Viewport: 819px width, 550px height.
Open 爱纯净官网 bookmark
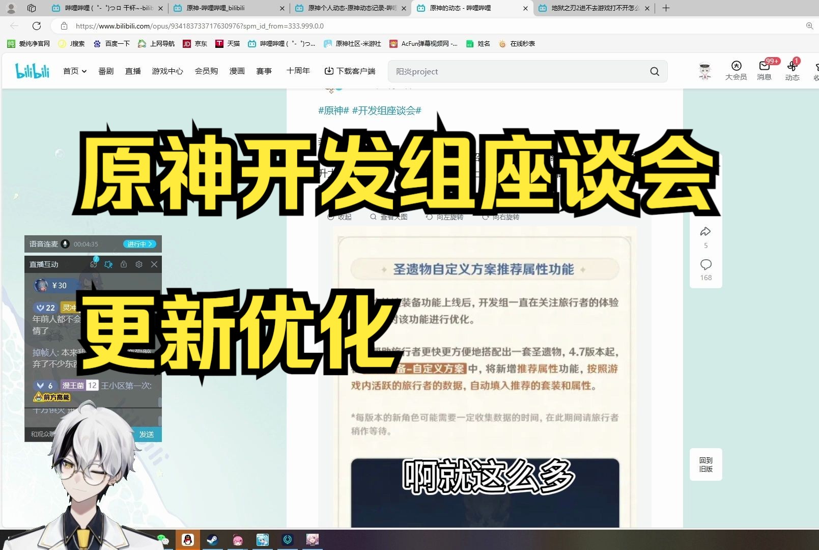tap(29, 44)
